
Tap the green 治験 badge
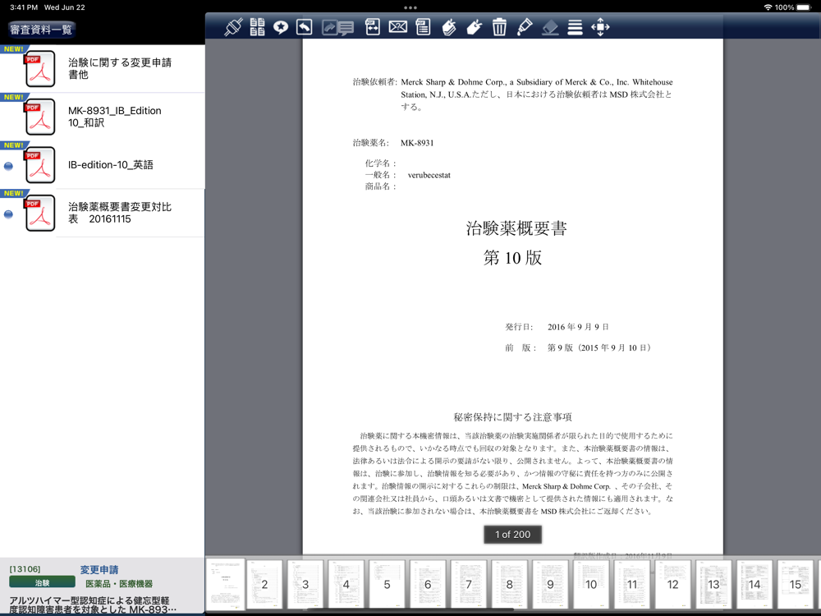(42, 582)
